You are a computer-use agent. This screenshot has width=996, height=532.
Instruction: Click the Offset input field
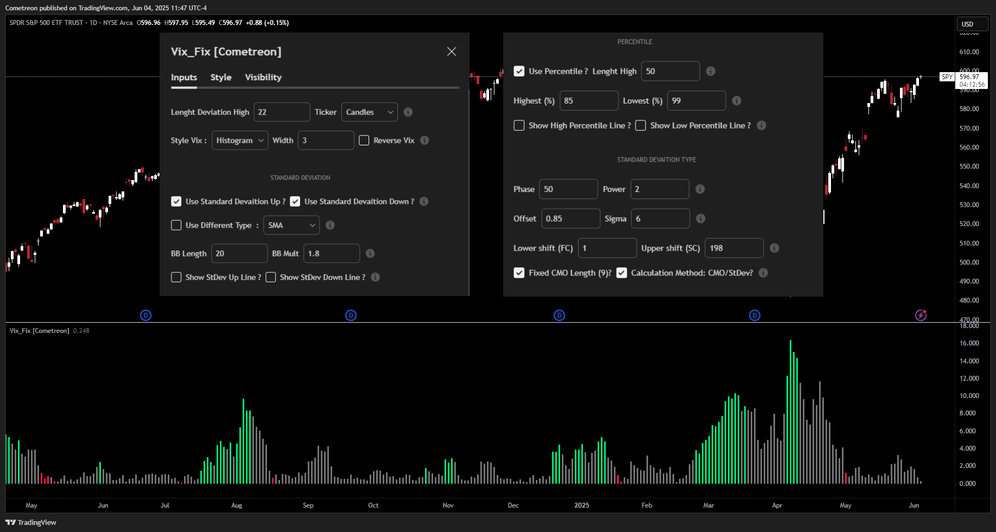click(x=571, y=218)
